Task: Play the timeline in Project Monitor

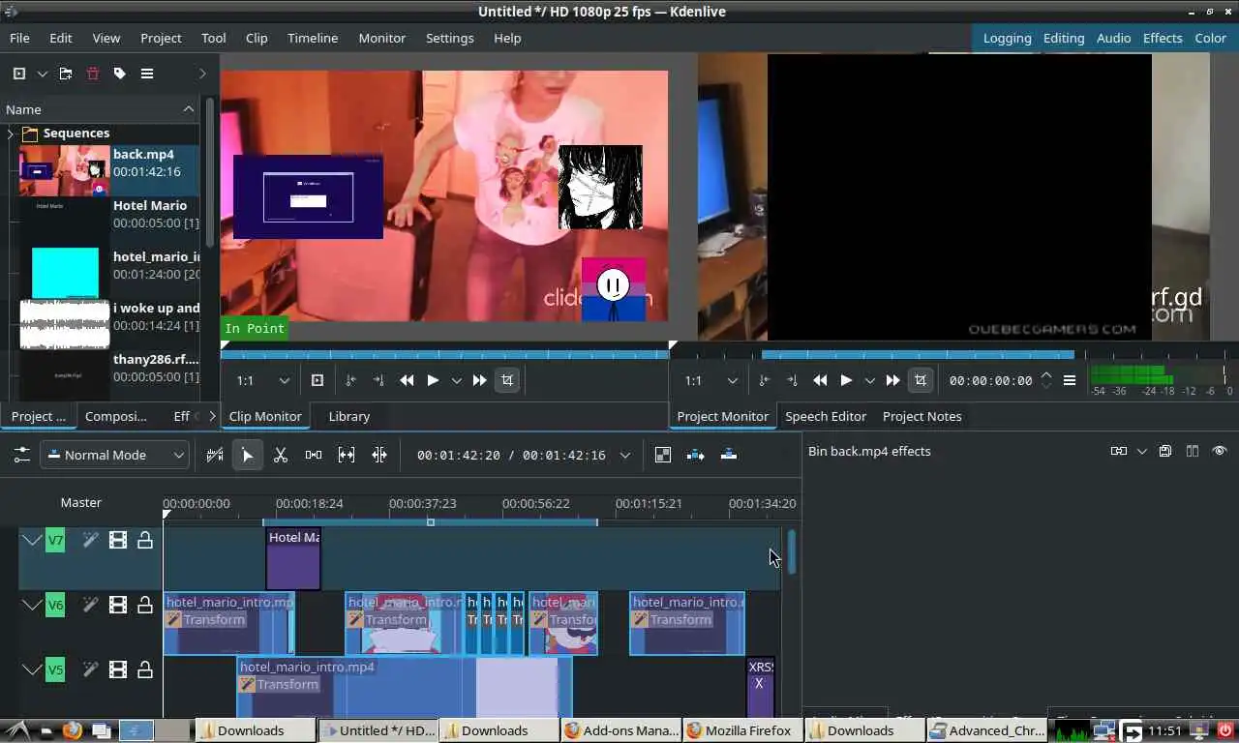Action: [846, 380]
